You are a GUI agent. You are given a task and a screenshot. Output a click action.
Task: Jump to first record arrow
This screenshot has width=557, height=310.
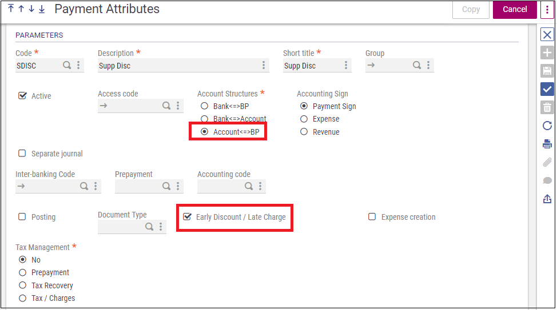point(11,8)
